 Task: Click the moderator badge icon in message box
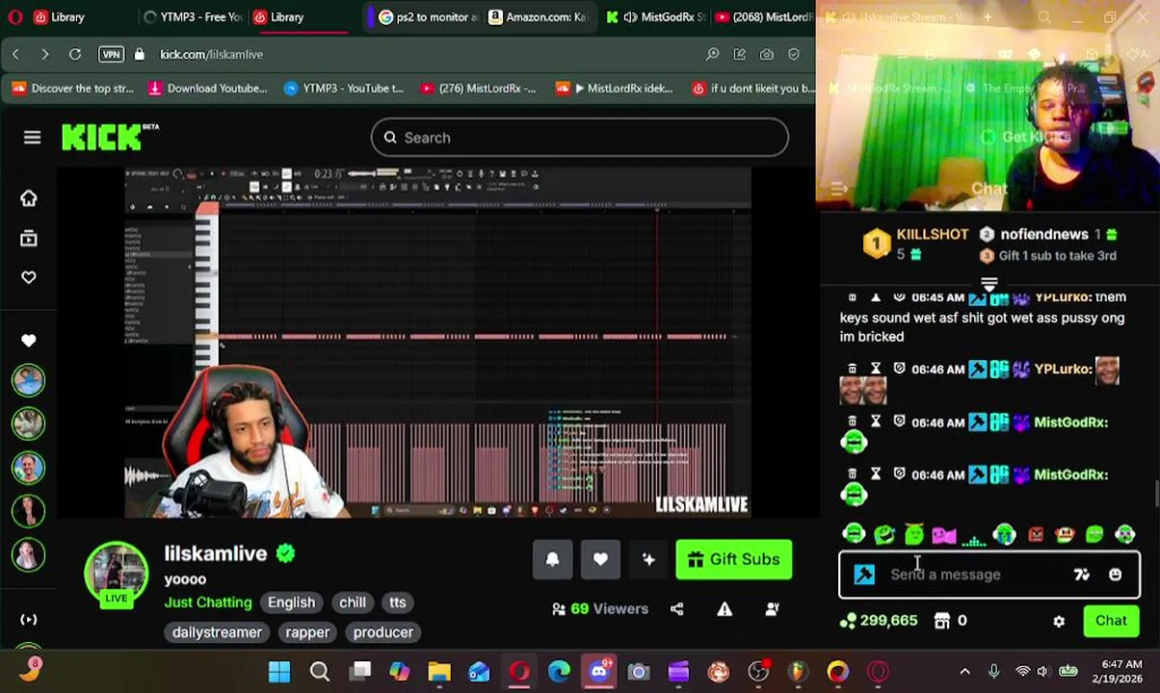click(864, 575)
